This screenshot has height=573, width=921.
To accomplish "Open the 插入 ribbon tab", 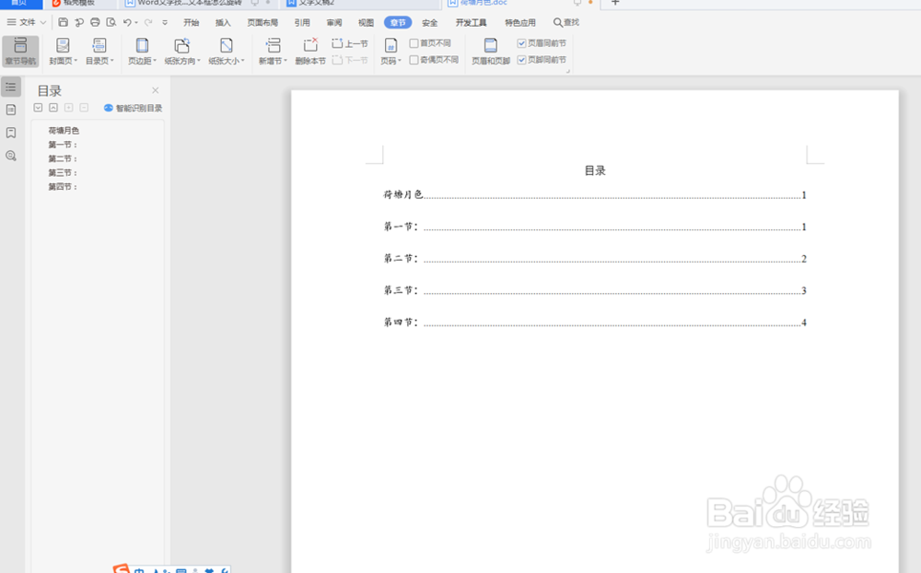I will coord(223,22).
